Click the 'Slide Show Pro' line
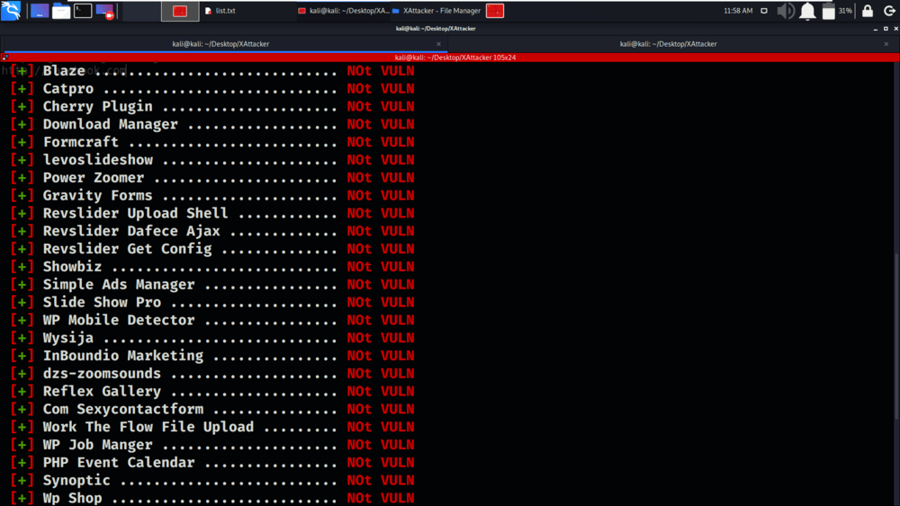 (212, 302)
